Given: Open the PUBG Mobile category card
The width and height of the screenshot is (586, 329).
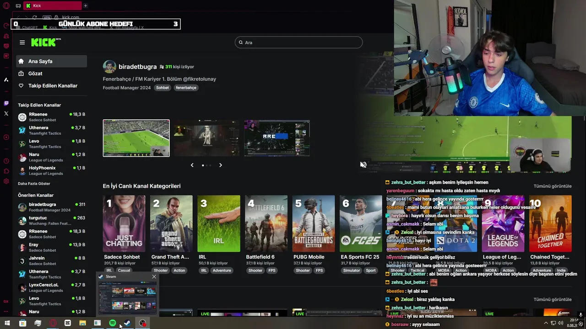Looking at the screenshot, I should coord(313,224).
